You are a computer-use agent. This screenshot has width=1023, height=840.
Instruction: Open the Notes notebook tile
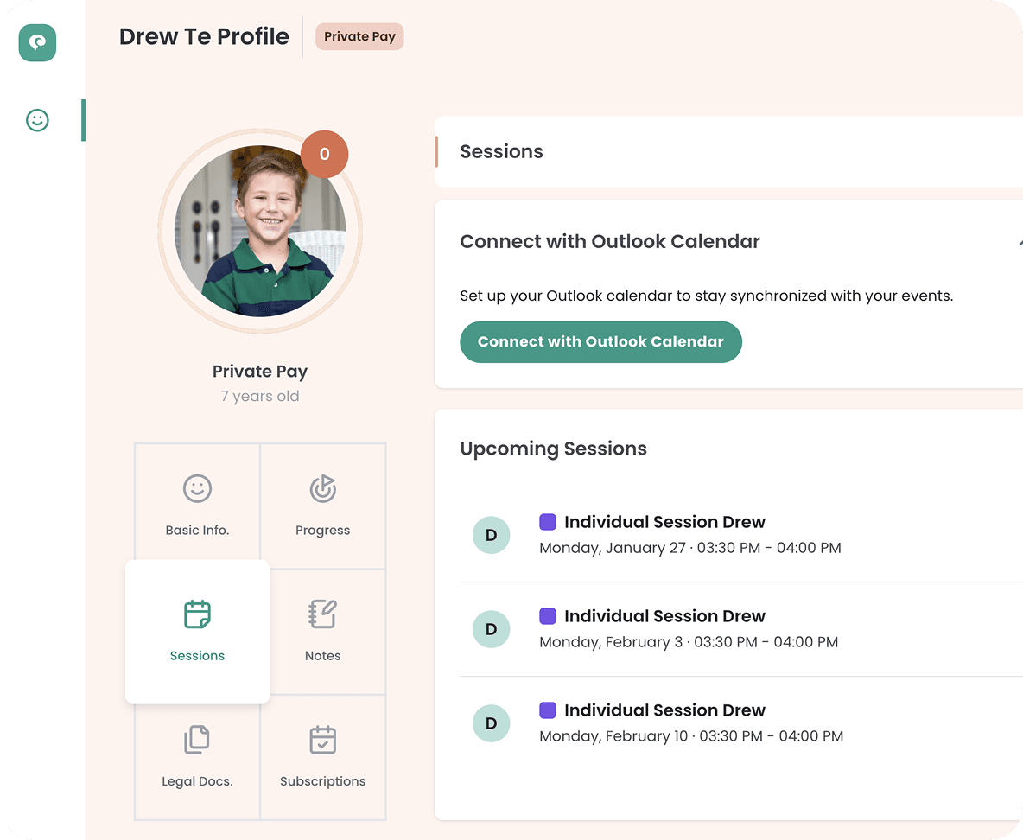tap(322, 632)
